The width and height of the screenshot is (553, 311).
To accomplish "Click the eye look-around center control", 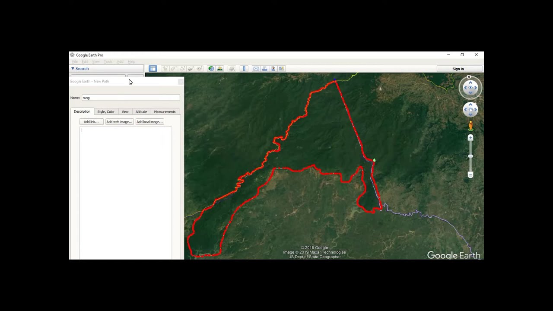I will [470, 88].
